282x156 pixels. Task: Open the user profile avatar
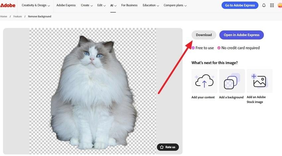pos(280,5)
